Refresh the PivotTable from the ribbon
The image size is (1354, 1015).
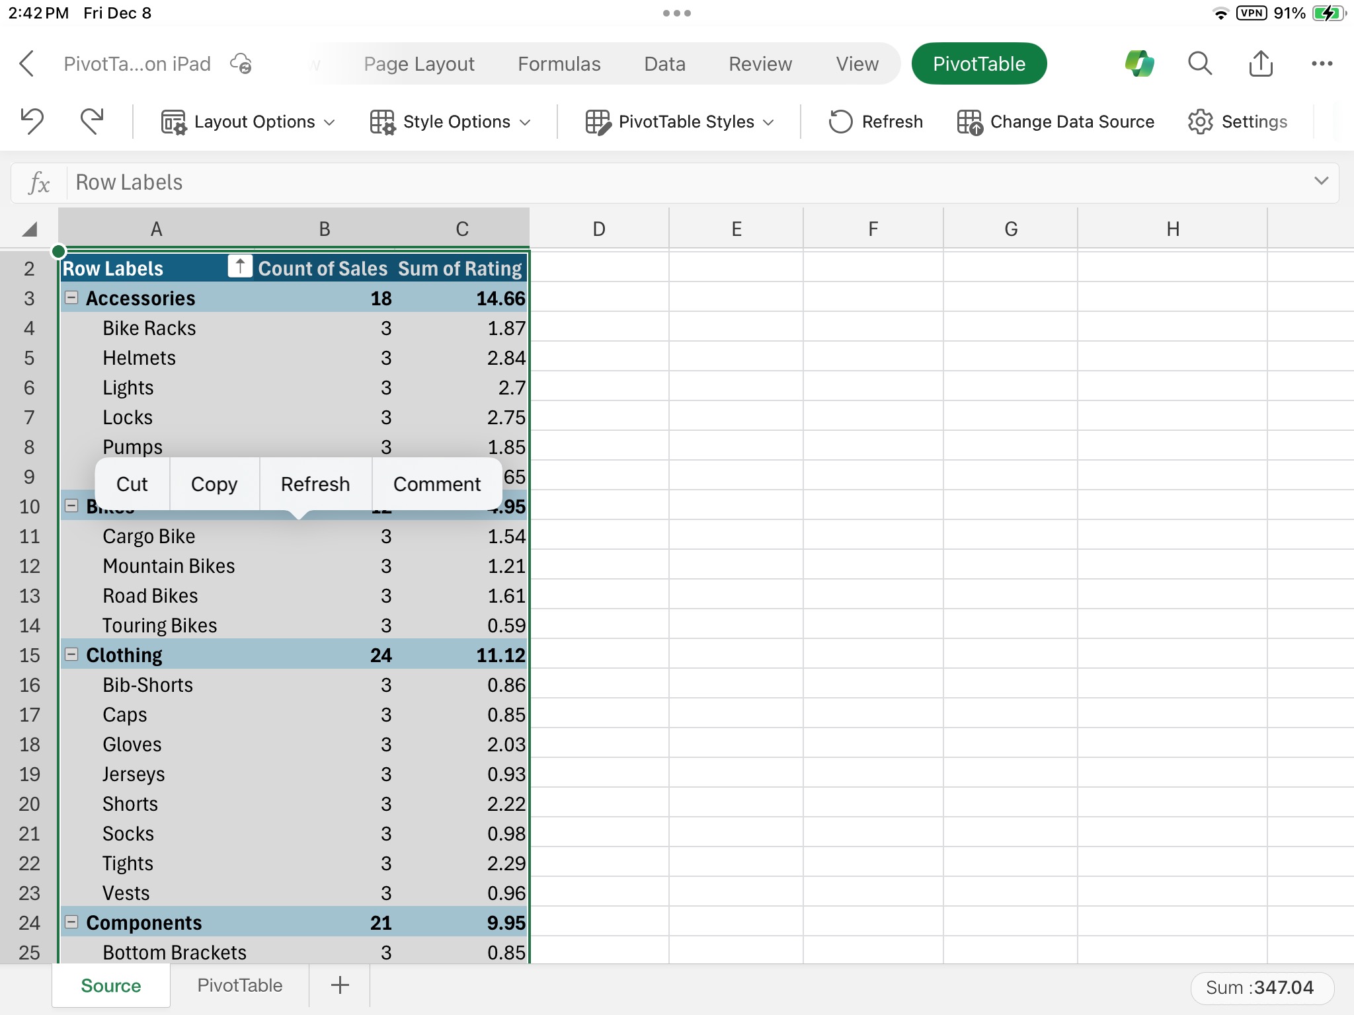point(875,121)
